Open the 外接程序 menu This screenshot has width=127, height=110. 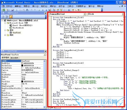(81, 6)
